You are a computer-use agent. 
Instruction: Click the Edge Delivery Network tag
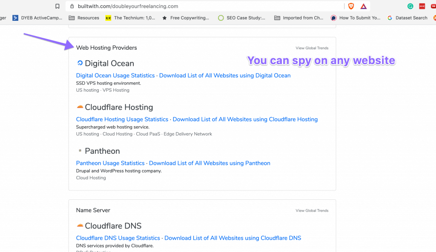(x=188, y=134)
